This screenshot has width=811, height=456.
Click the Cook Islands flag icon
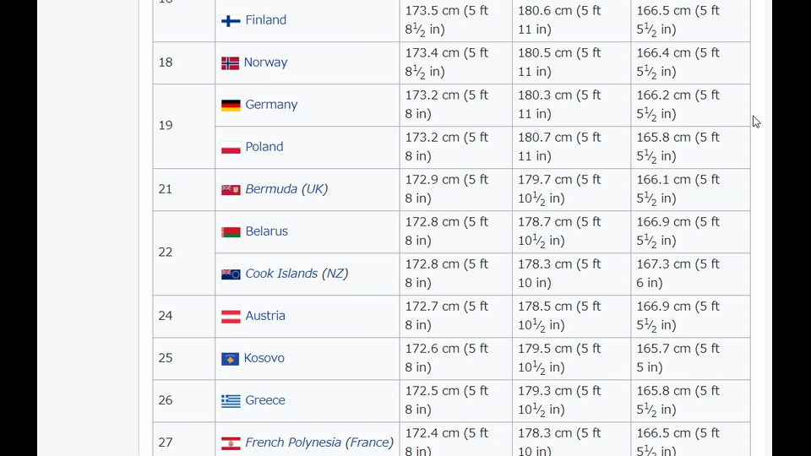tap(231, 274)
